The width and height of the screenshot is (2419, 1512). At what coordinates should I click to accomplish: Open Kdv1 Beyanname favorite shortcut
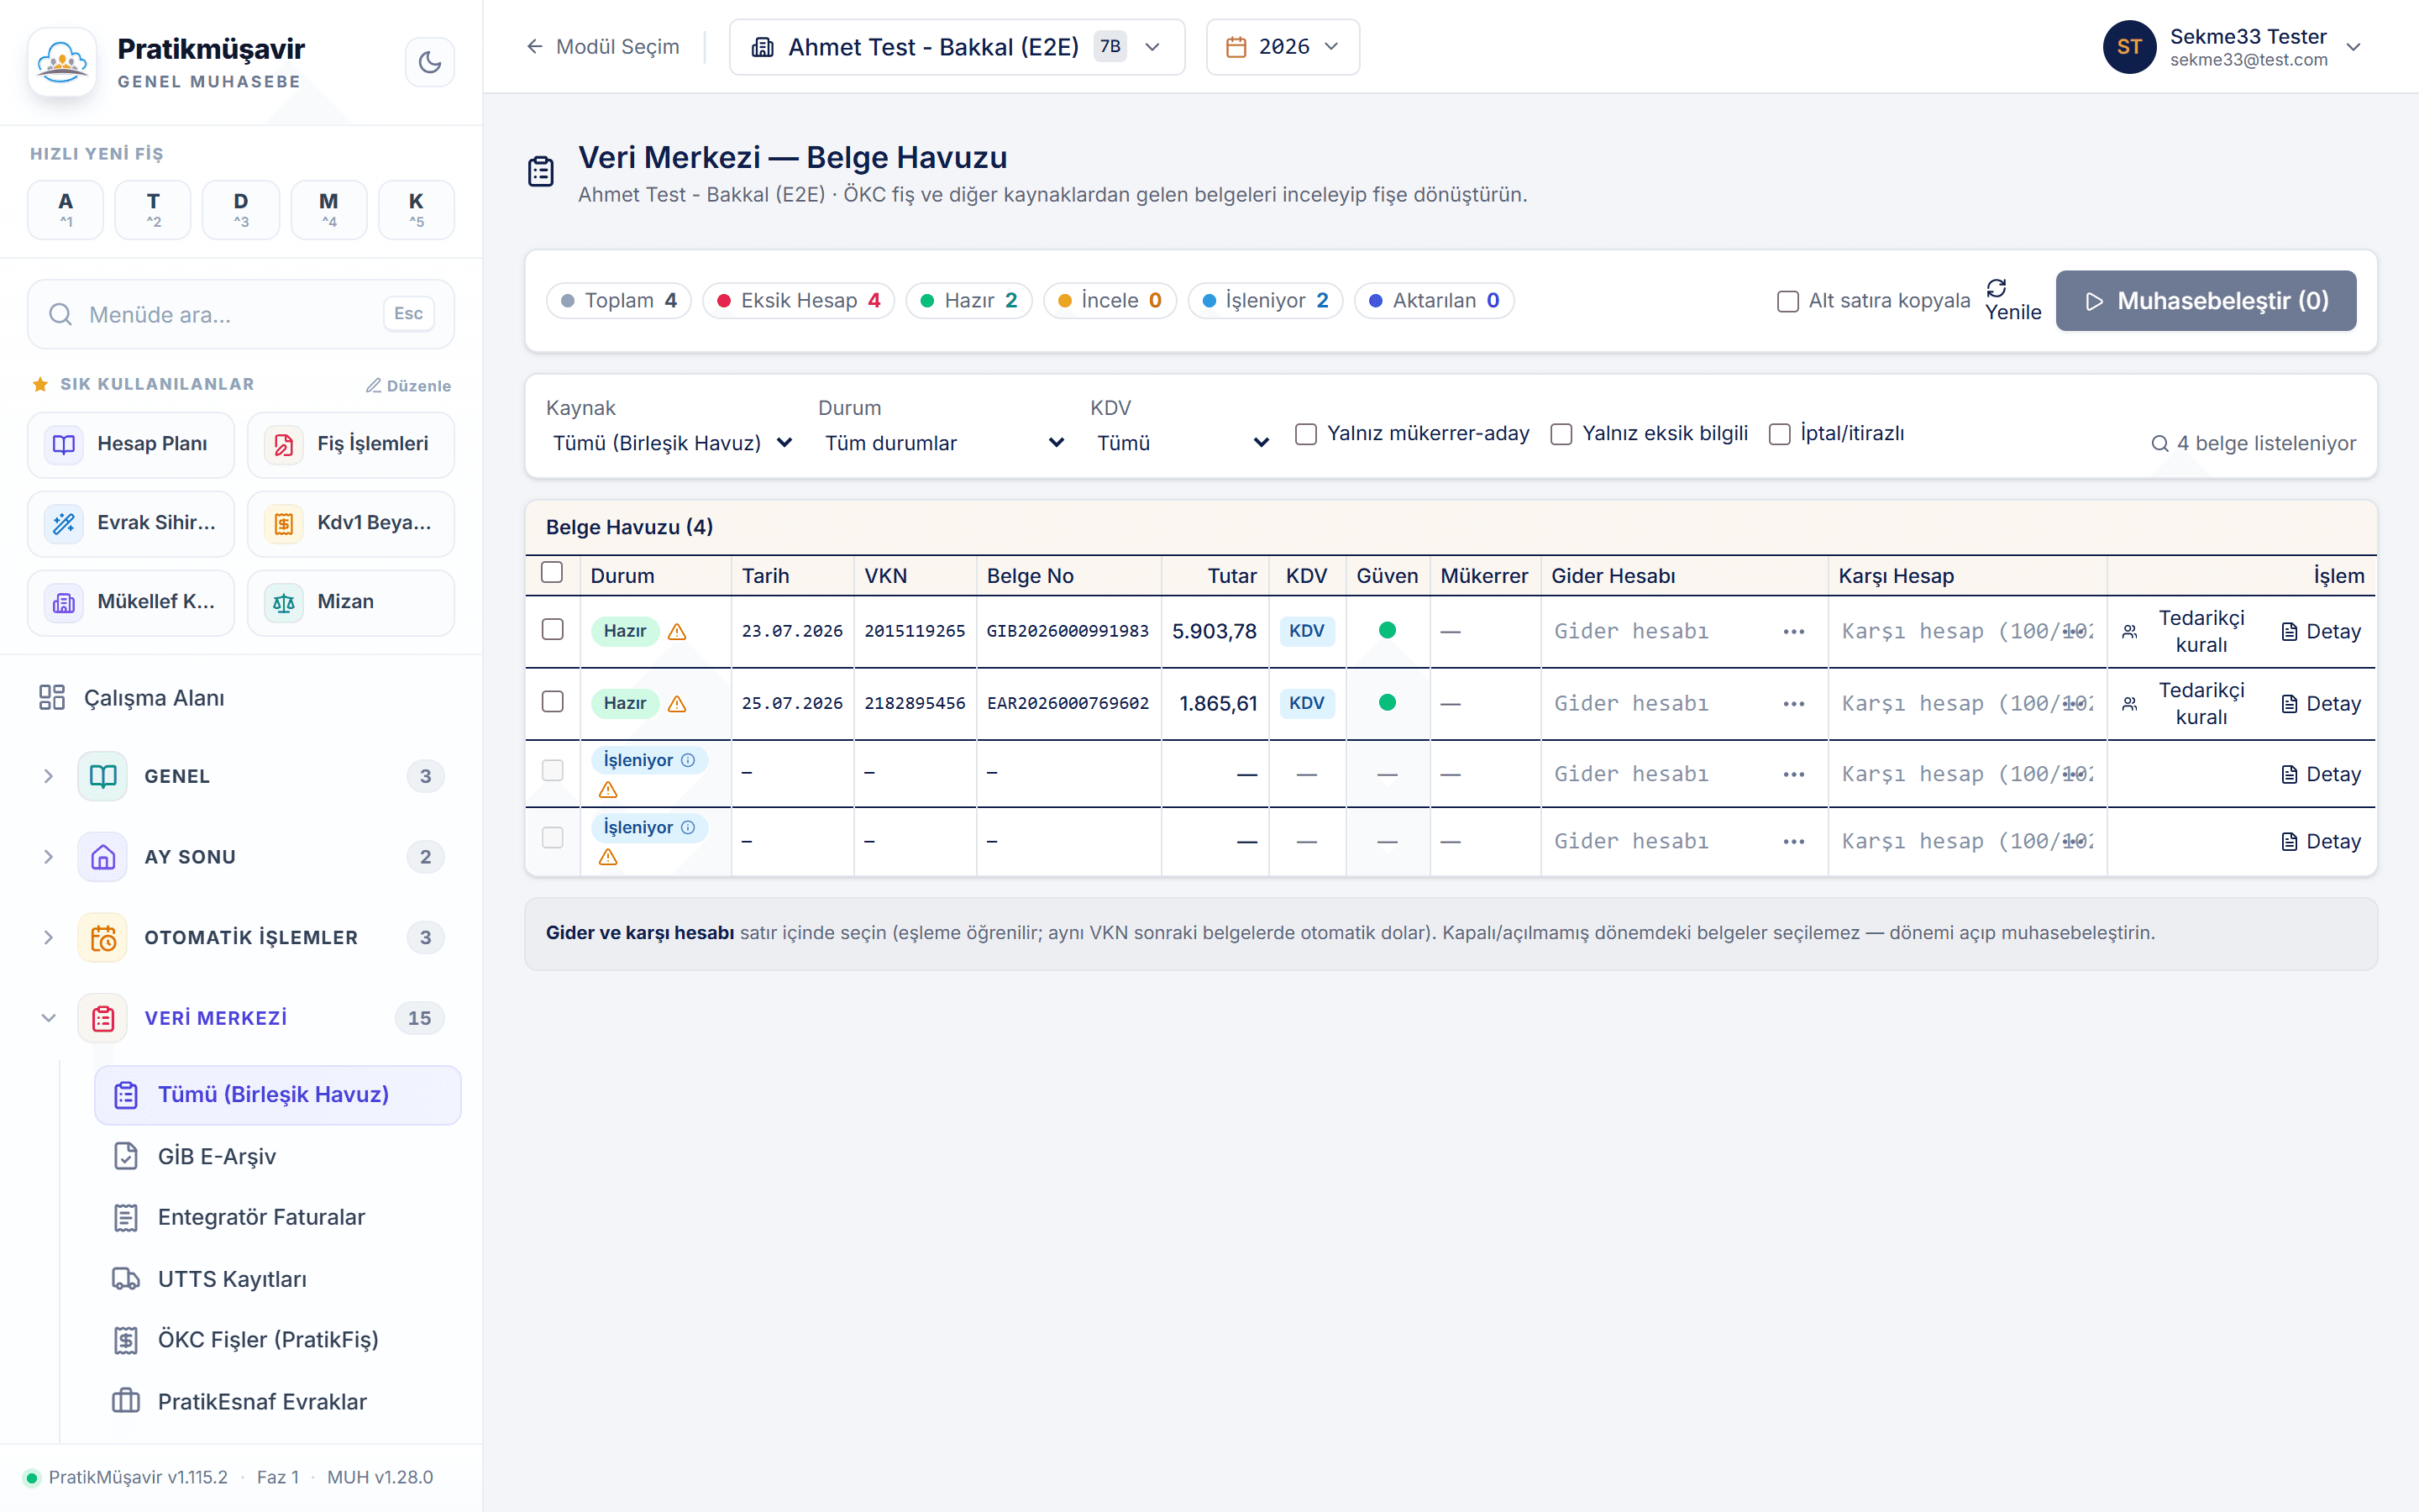351,523
